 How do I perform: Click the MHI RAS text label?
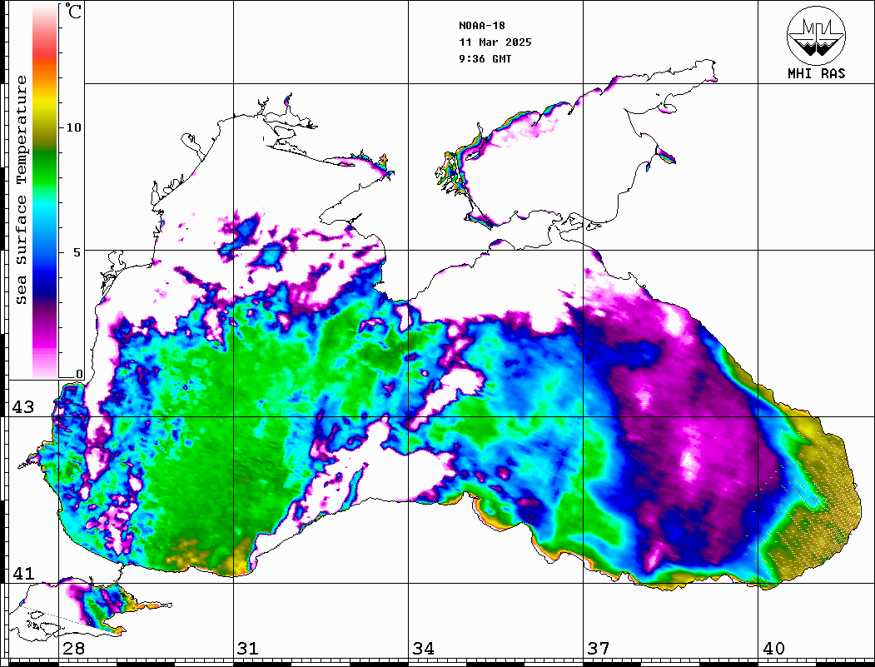tap(816, 73)
